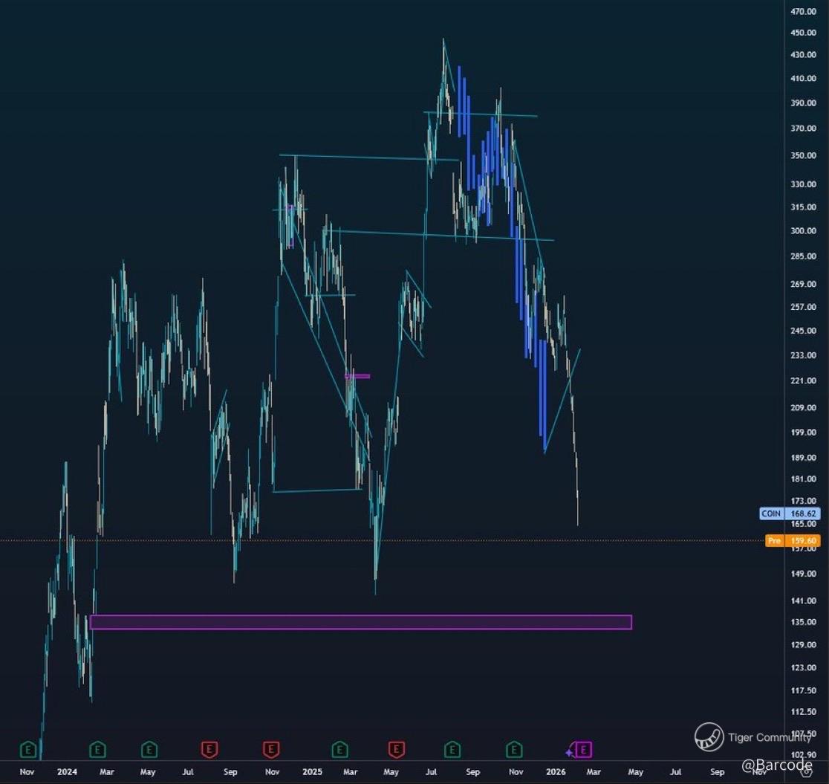Open the red earnings marker above Nov 2024
829x784 pixels.
point(271,750)
